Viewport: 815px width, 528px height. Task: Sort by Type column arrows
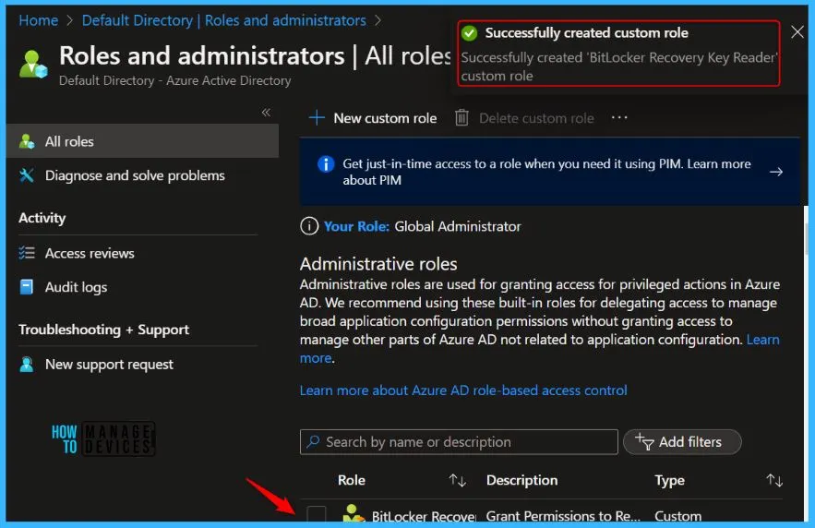click(x=774, y=480)
